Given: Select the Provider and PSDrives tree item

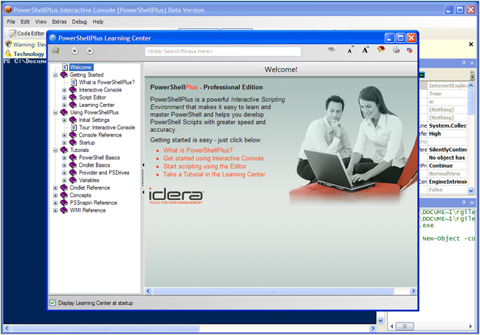Looking at the screenshot, I should pos(104,173).
